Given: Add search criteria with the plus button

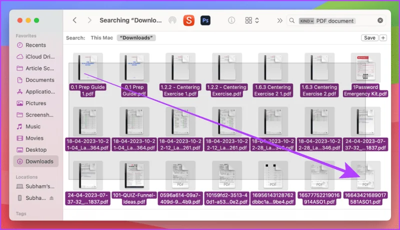Looking at the screenshot, I should pos(383,38).
